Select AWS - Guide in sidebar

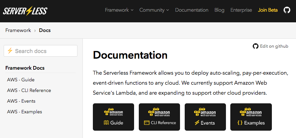coord(21,80)
